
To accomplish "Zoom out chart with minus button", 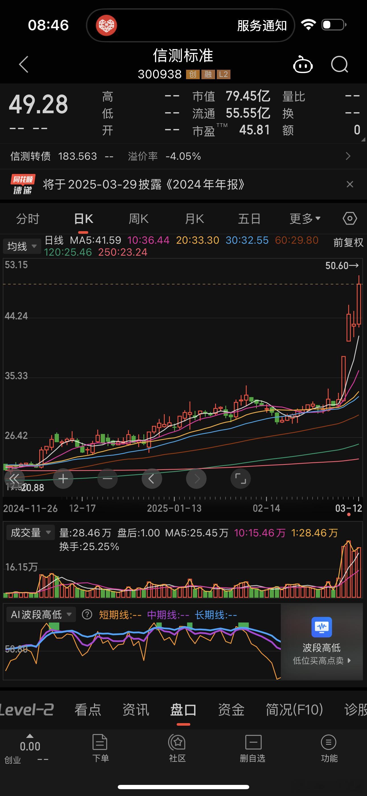I will pyautogui.click(x=108, y=479).
